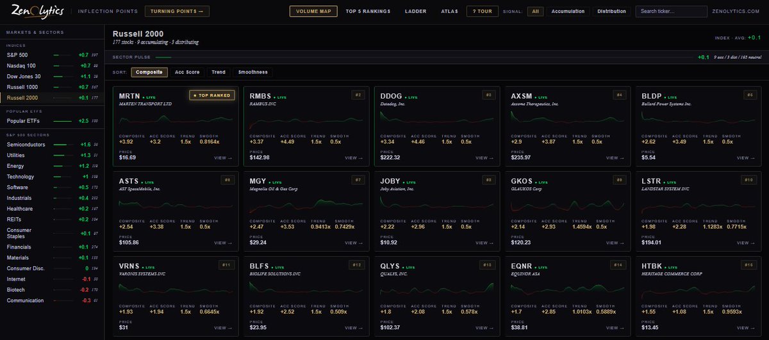Click the #2 rank badge on RMBS
Image resolution: width=769 pixels, height=340 pixels.
tap(358, 95)
